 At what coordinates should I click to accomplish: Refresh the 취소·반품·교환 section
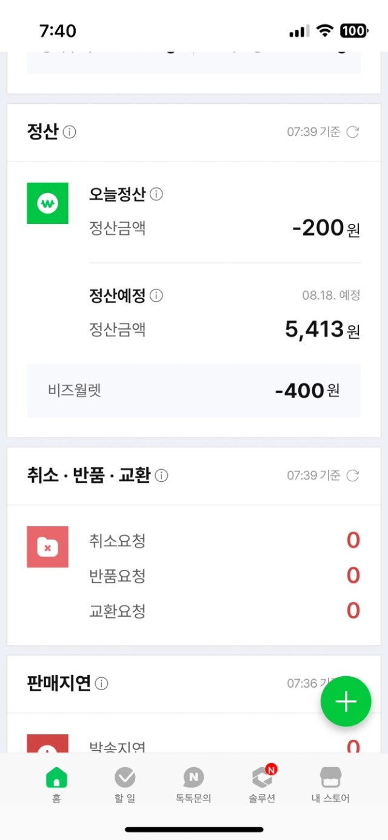[353, 476]
